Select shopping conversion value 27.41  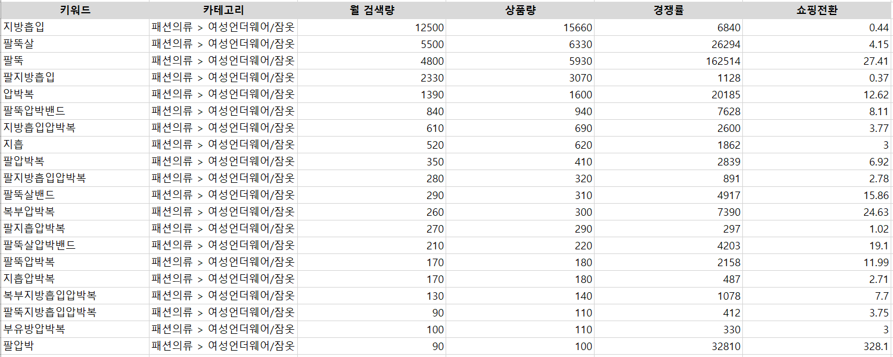pyautogui.click(x=817, y=61)
